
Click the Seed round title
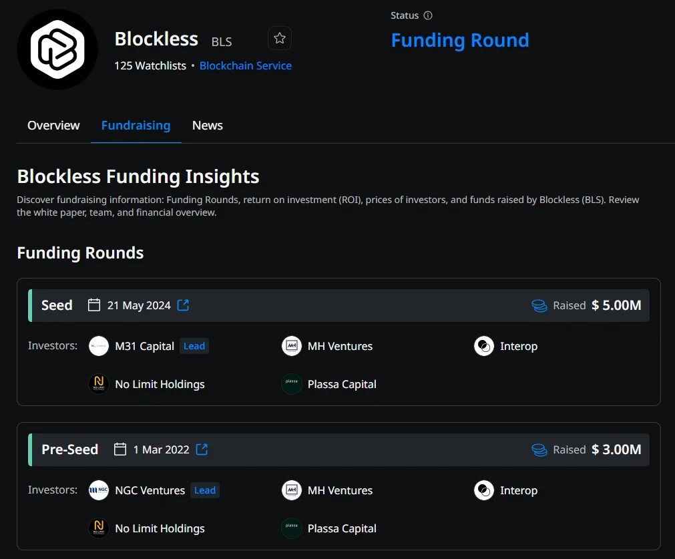click(57, 305)
